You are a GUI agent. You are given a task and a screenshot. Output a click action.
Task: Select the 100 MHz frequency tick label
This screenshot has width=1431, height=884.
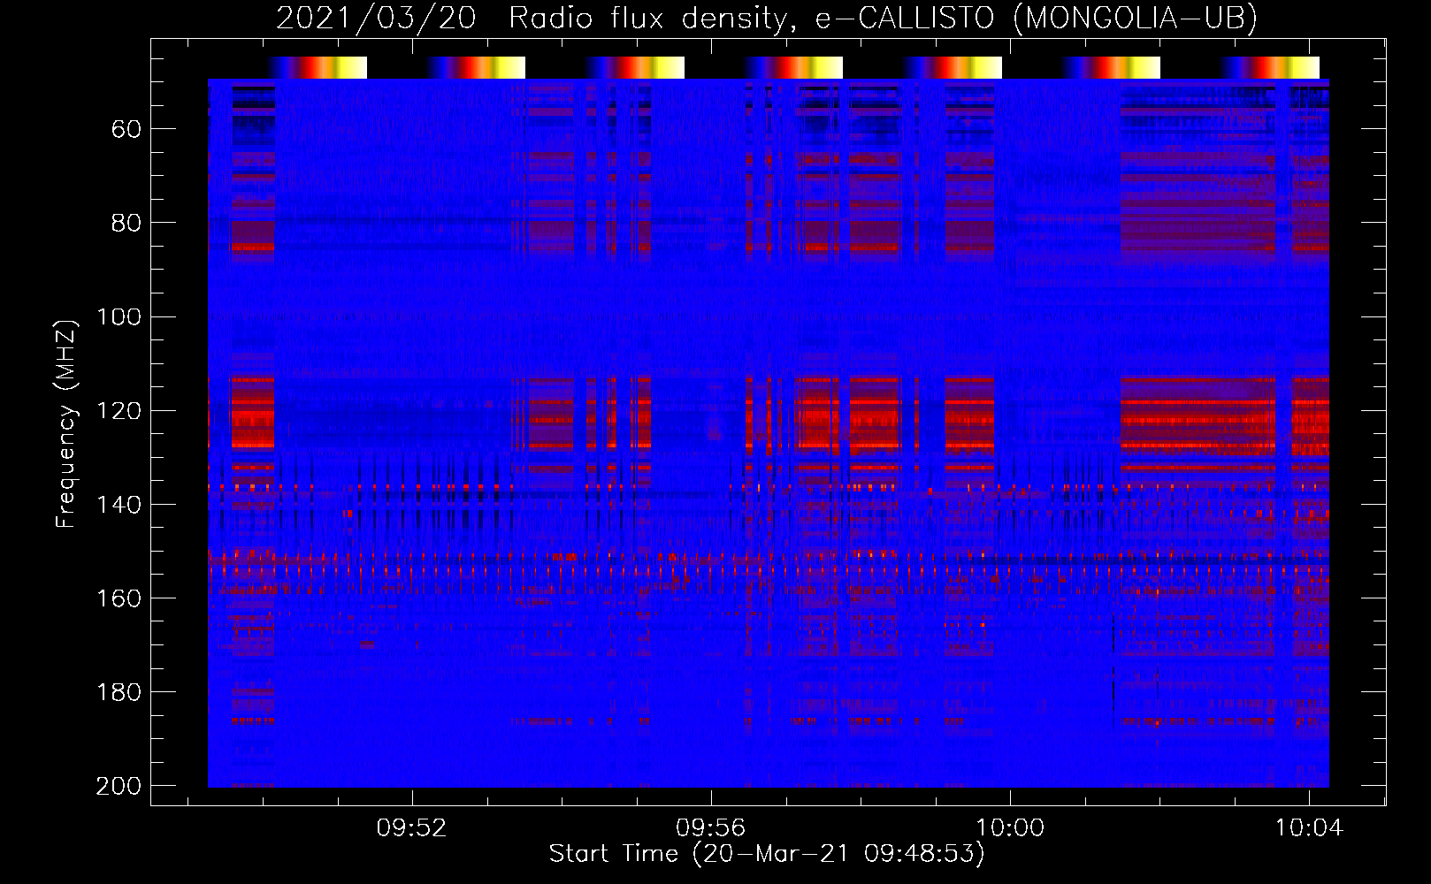pyautogui.click(x=119, y=316)
